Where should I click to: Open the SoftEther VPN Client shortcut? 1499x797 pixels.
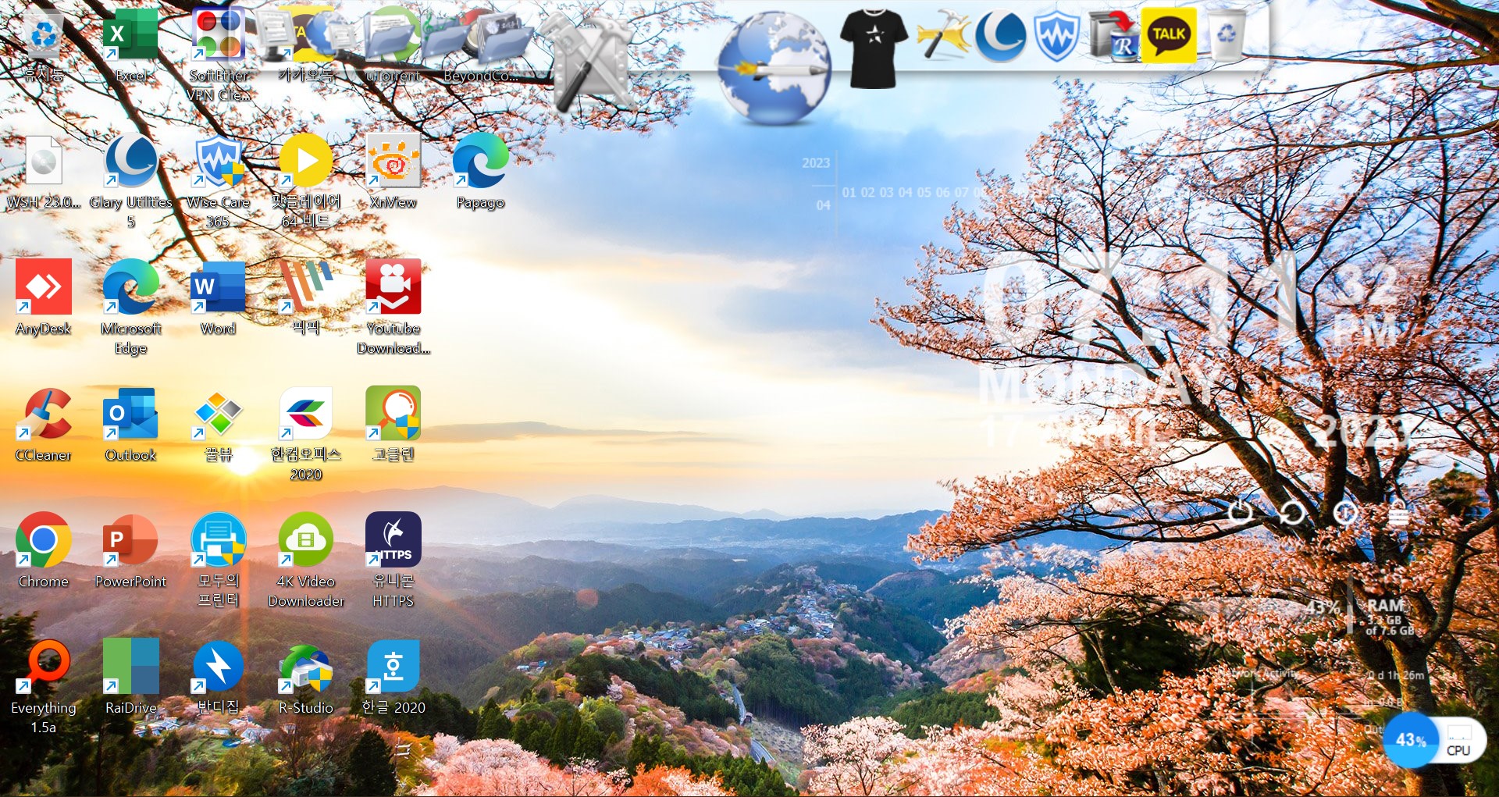[x=219, y=53]
